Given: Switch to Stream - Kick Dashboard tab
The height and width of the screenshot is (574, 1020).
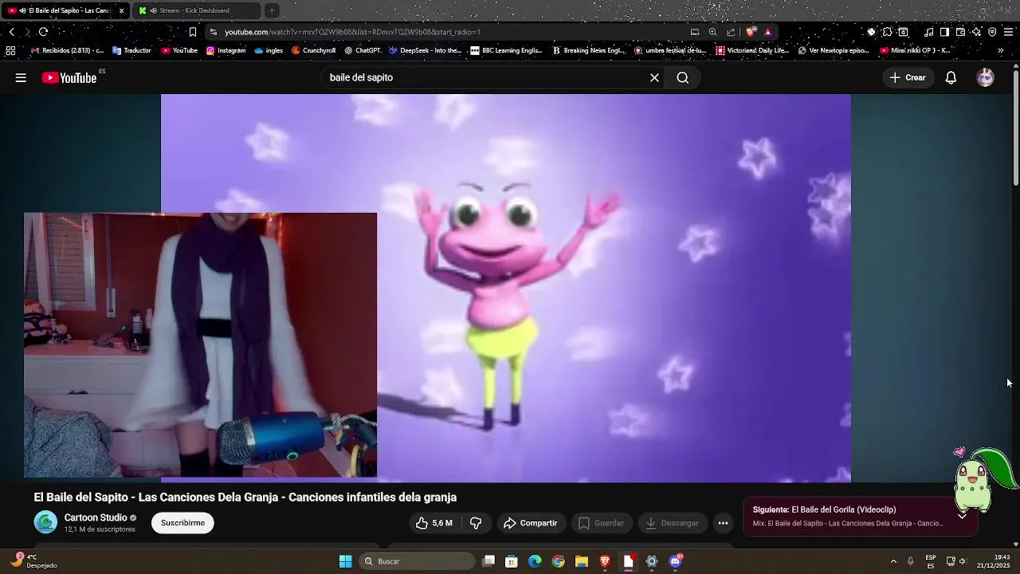Looking at the screenshot, I should click(x=194, y=10).
